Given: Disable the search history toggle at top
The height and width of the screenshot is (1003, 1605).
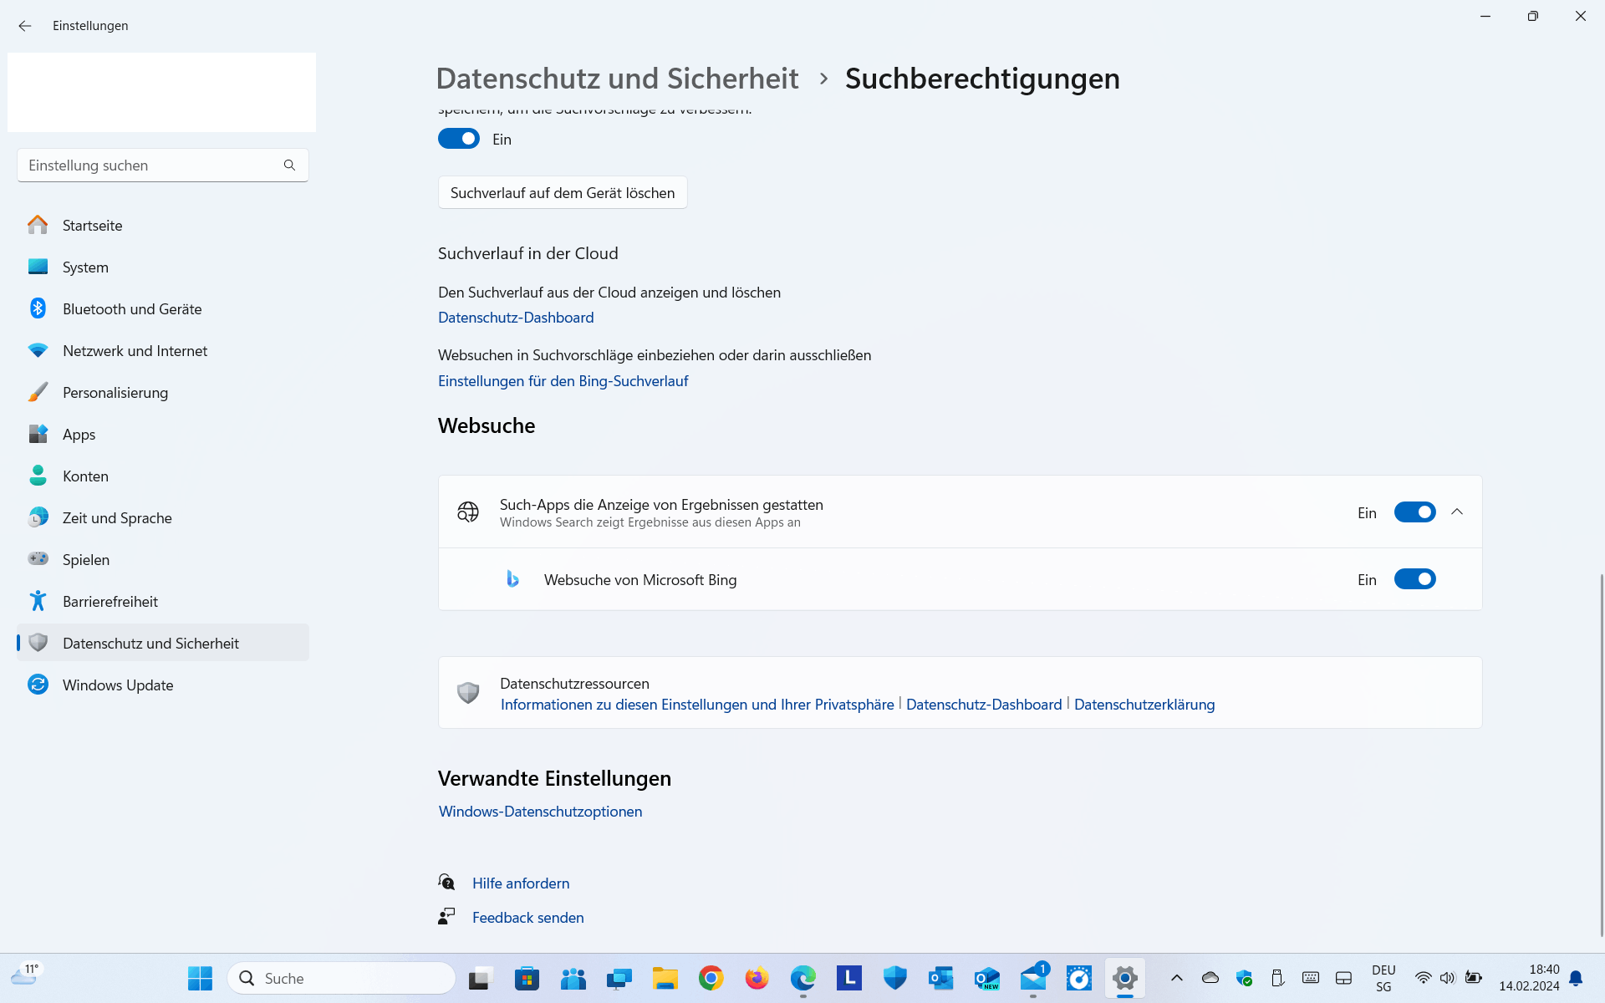Looking at the screenshot, I should click(458, 139).
